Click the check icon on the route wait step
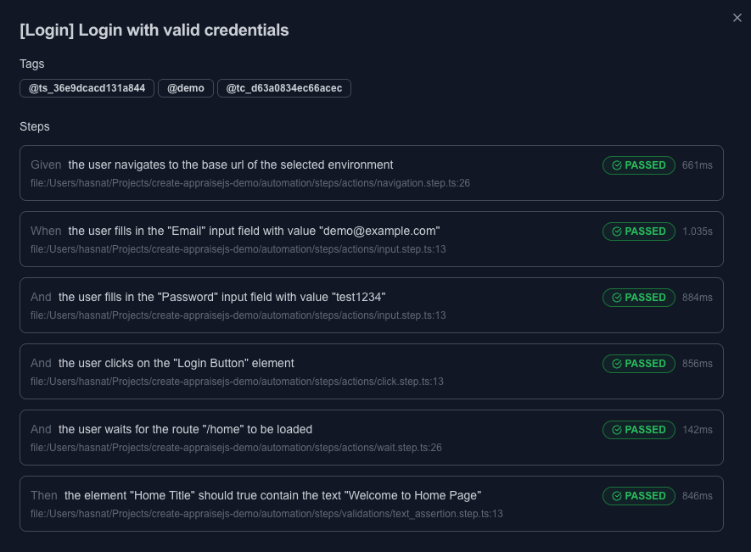This screenshot has height=552, width=751. tap(615, 430)
